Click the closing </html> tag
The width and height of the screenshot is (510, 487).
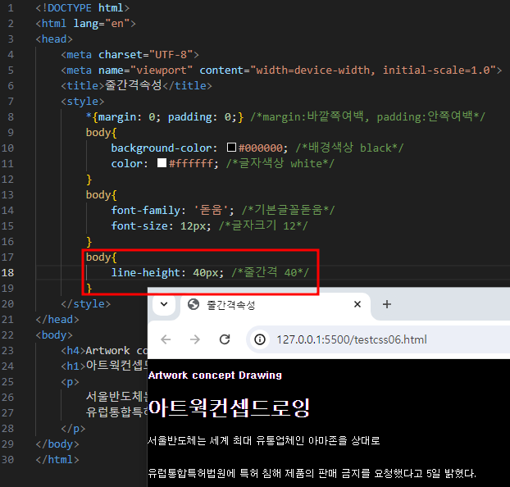coord(57,460)
